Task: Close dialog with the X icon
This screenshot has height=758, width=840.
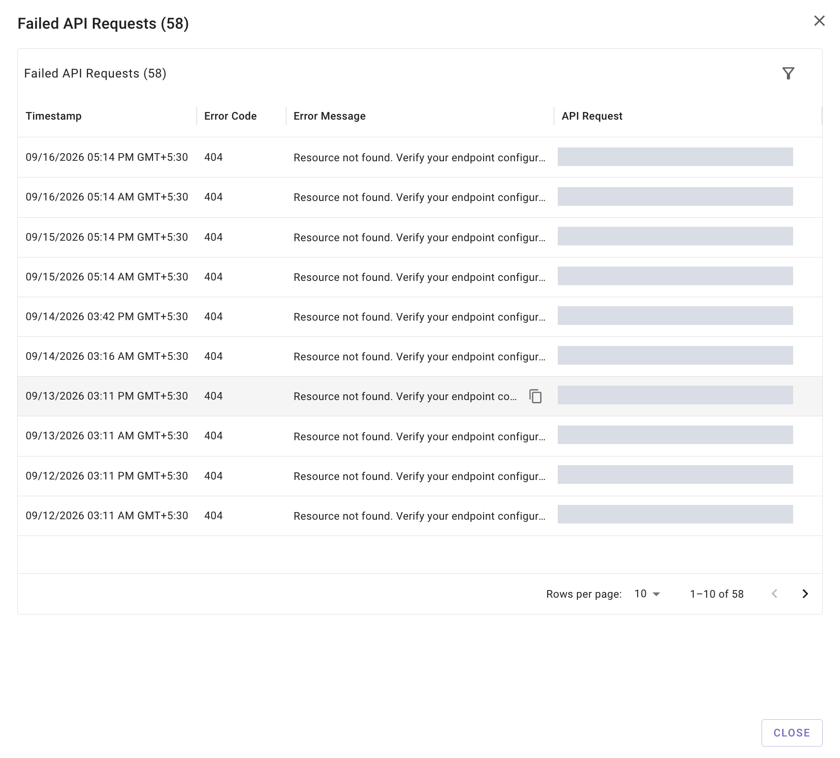Action: (819, 21)
